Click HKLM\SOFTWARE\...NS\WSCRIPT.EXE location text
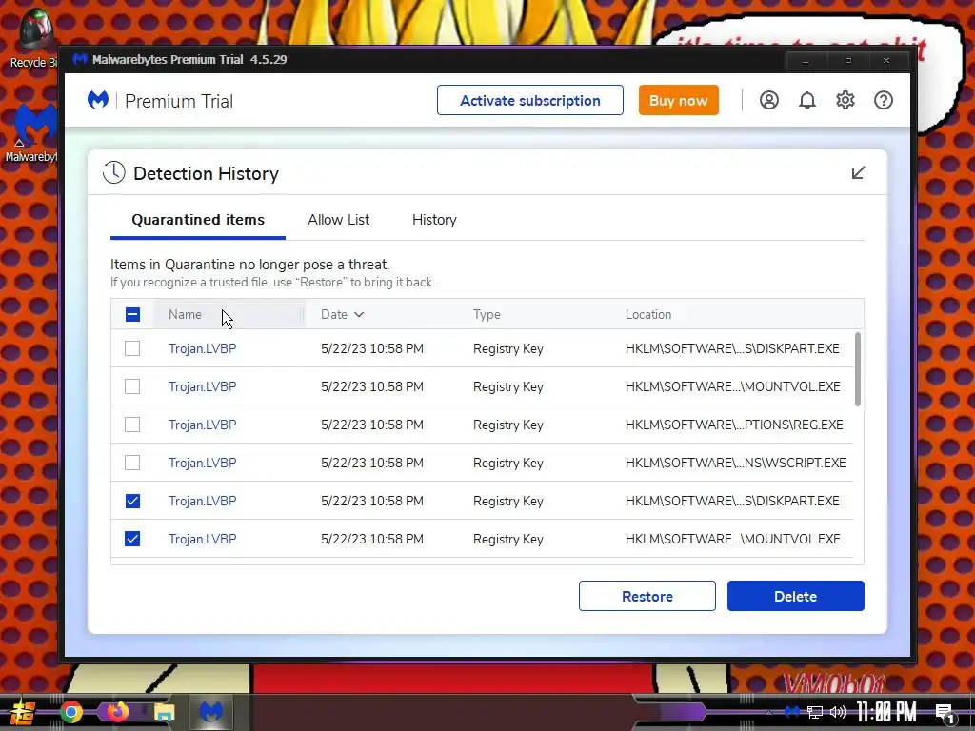This screenshot has height=731, width=975. point(736,463)
